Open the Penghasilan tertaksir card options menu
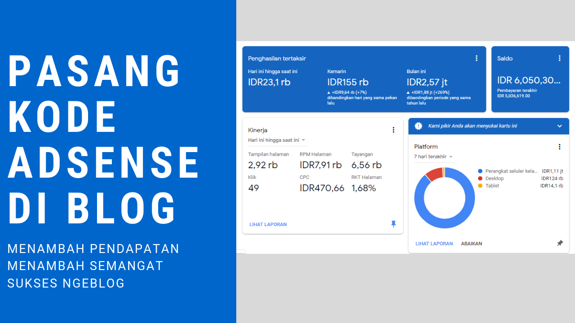 (x=477, y=58)
